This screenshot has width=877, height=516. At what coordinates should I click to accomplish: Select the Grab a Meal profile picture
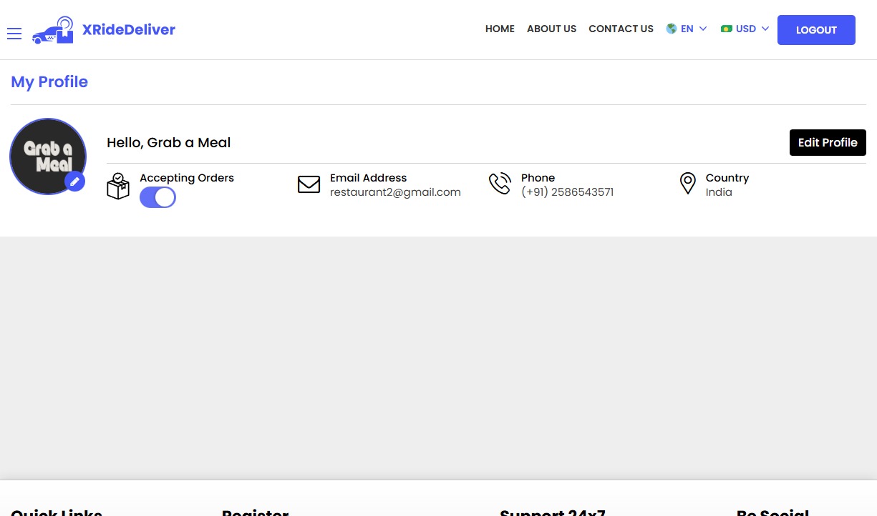47,156
